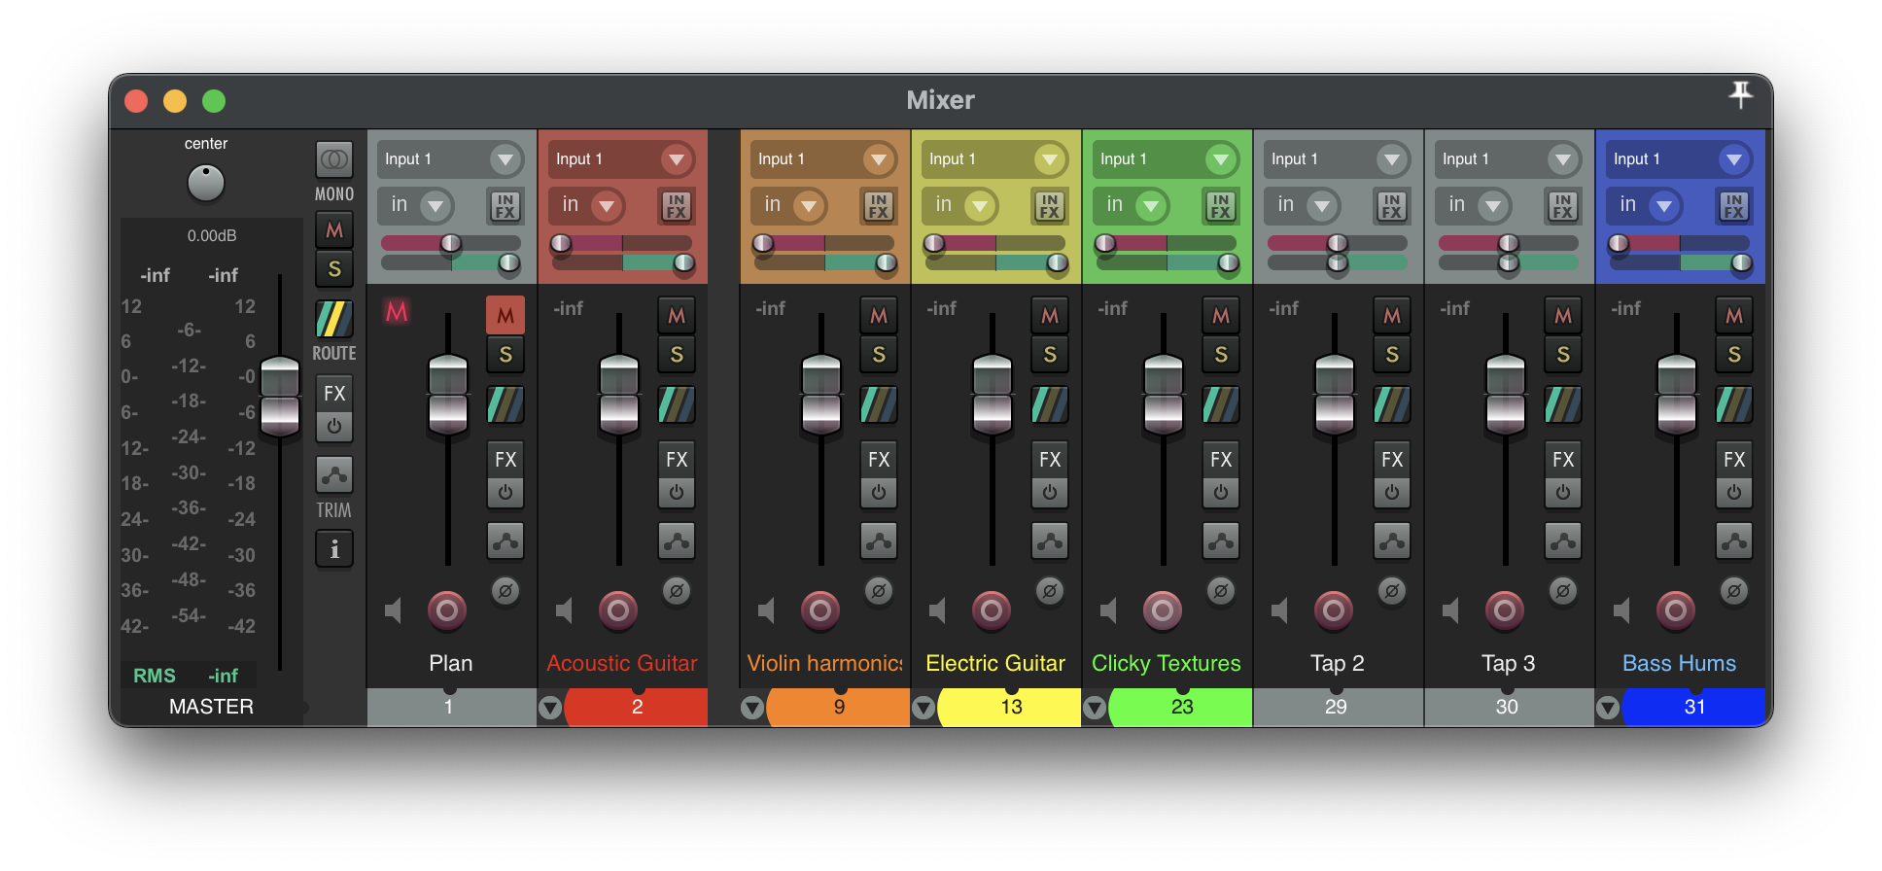Open master info button
Viewport: 1882px width, 871px height.
click(334, 549)
